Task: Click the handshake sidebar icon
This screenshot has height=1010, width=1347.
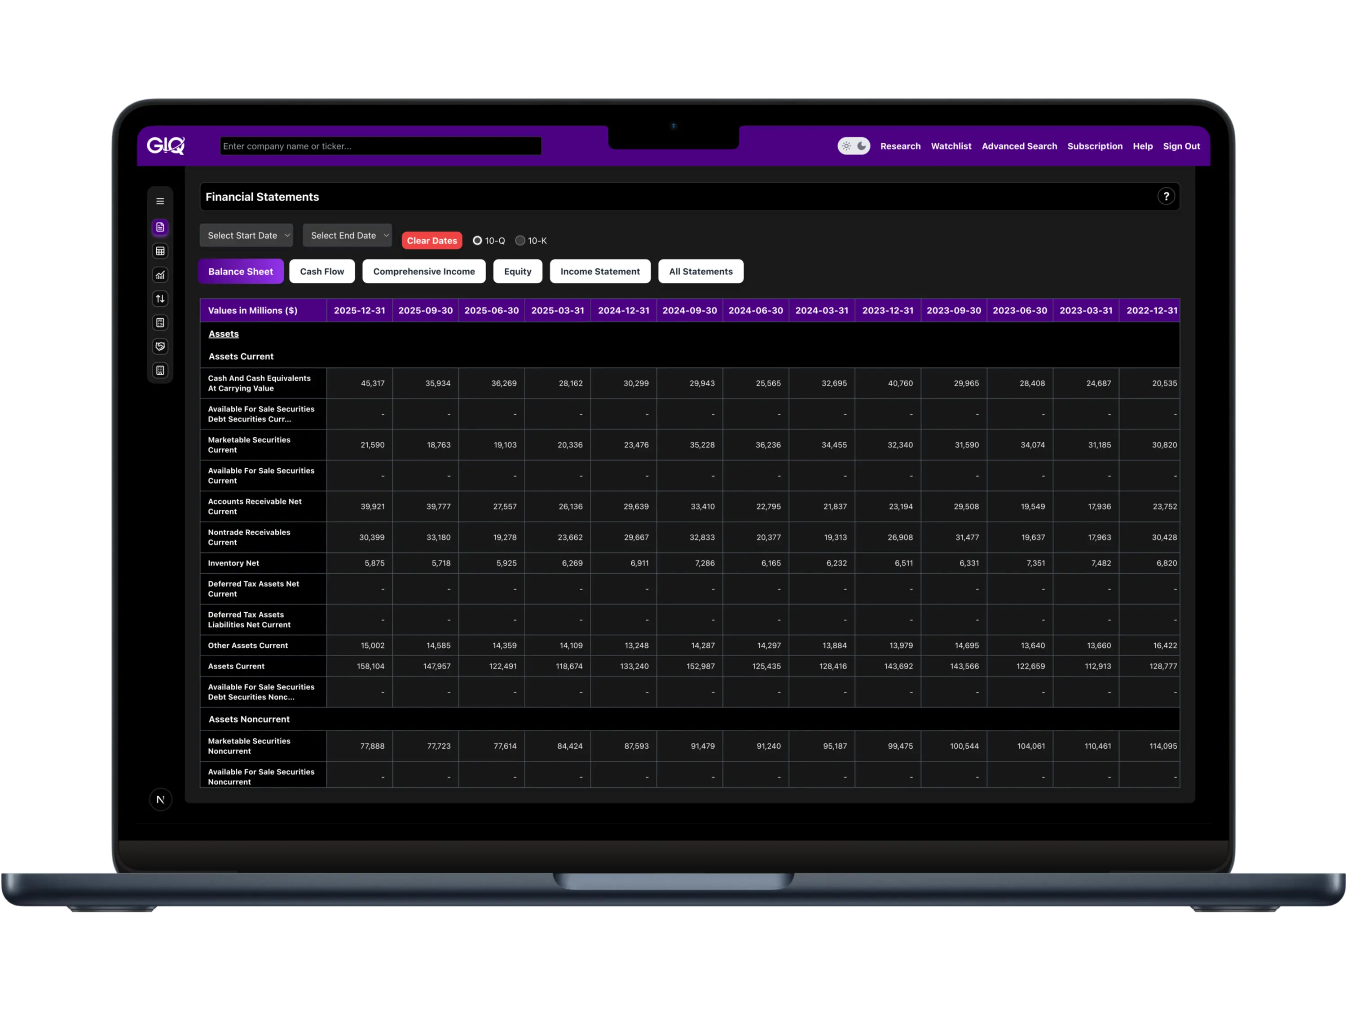Action: click(160, 347)
